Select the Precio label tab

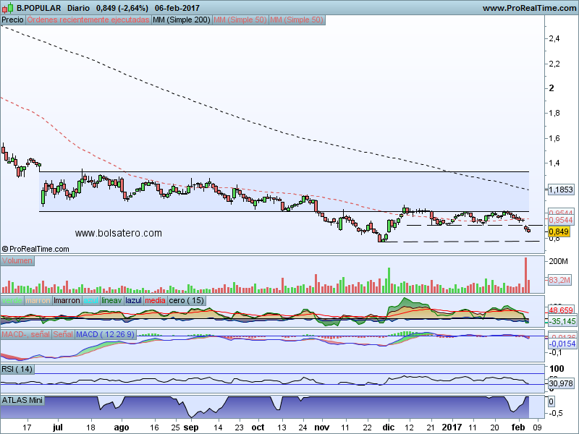pyautogui.click(x=12, y=20)
